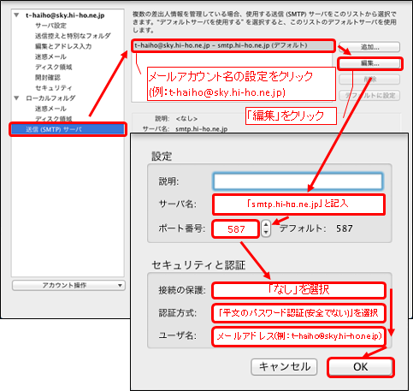This screenshot has width=413, height=391.
Task: Select 送信 (SMTP) サーバ in sidebar
Action: click(68, 129)
